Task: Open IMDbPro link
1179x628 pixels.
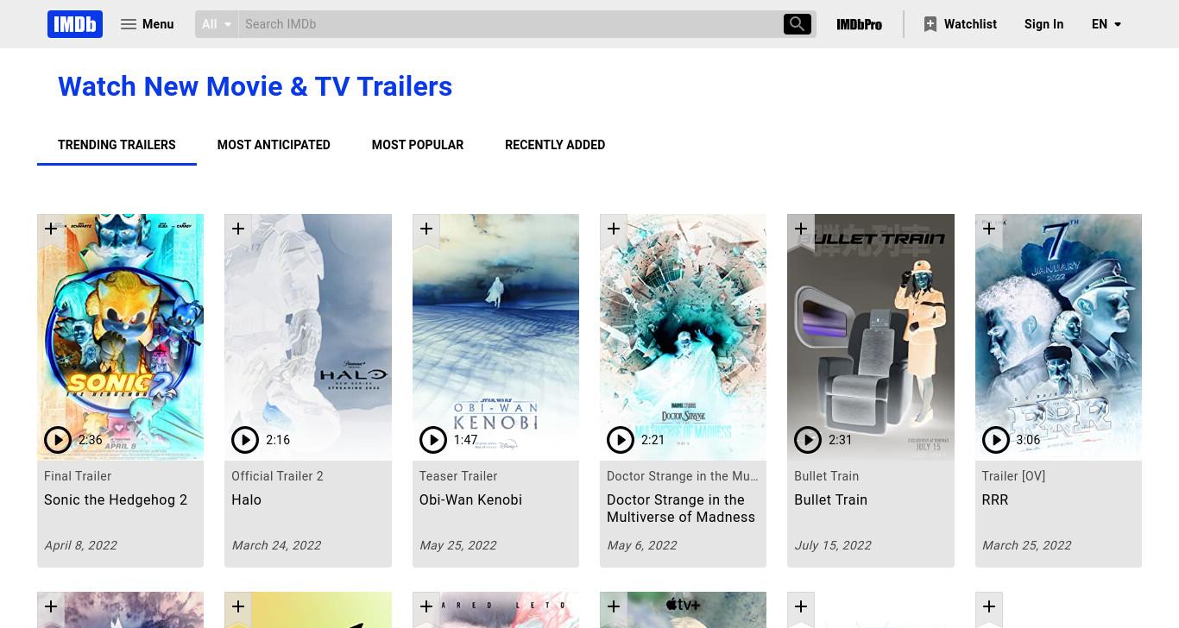Action: [859, 24]
